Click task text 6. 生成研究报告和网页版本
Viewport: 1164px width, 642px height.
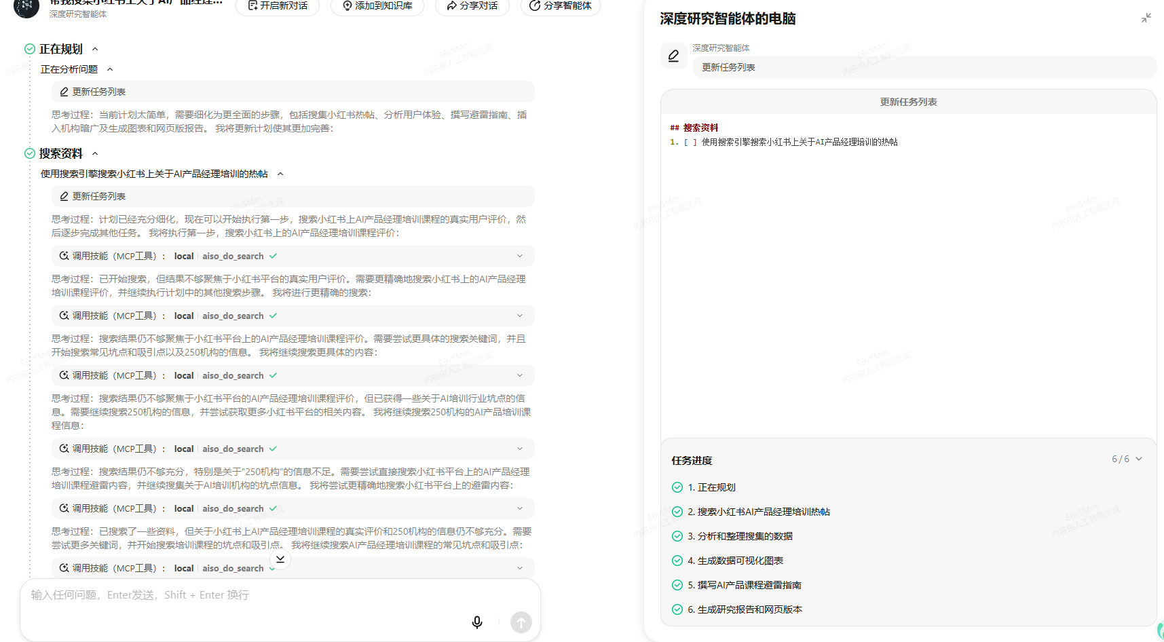point(745,609)
